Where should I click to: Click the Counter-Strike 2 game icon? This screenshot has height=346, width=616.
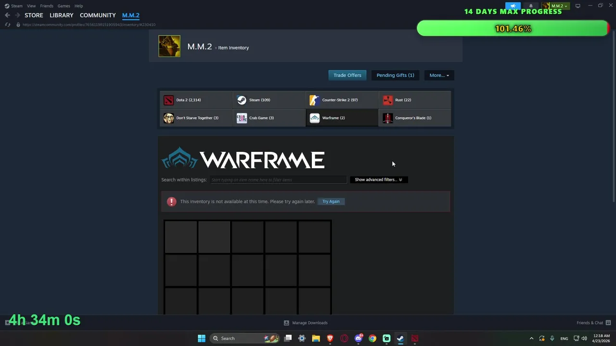coord(314,100)
